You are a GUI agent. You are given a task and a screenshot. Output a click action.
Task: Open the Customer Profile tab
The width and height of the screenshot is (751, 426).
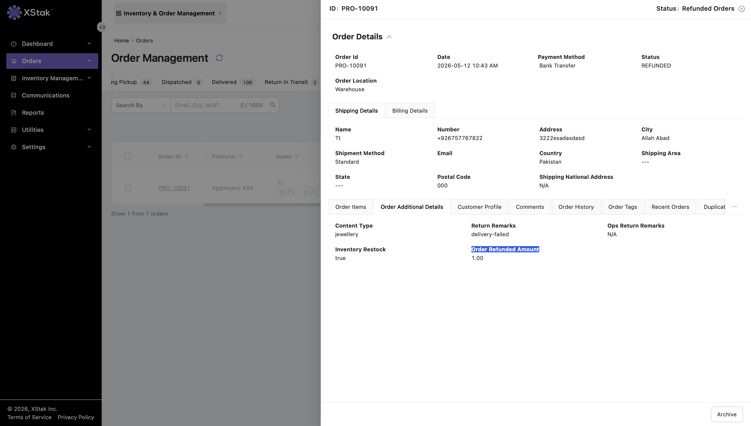point(479,207)
